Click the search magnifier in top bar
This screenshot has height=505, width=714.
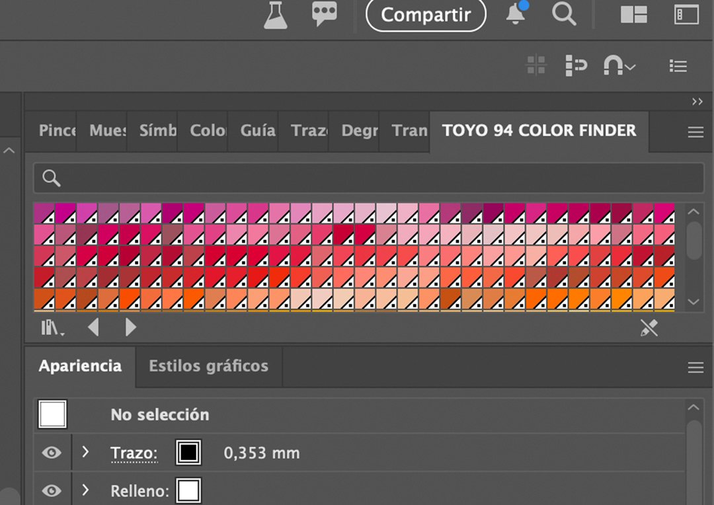pyautogui.click(x=564, y=15)
